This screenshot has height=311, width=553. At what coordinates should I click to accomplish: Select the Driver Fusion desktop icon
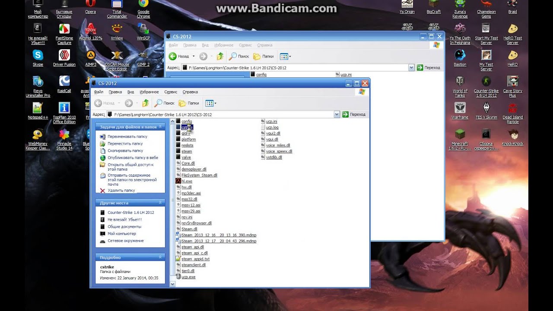tap(64, 58)
